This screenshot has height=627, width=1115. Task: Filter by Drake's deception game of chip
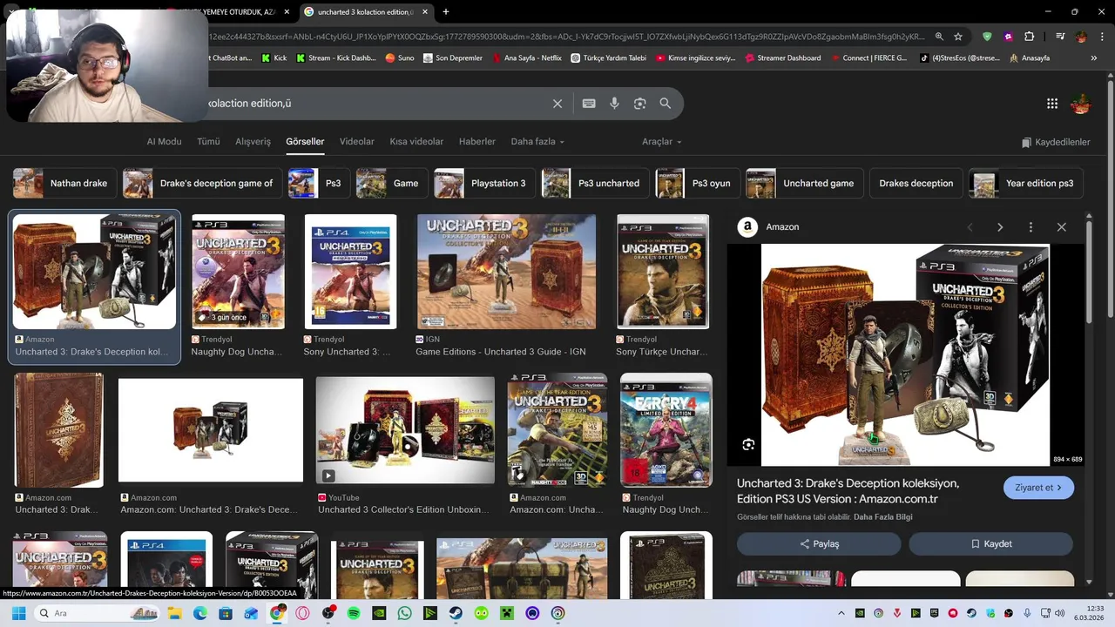(202, 184)
